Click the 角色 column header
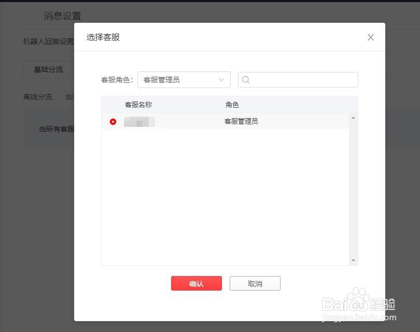Image resolution: width=420 pixels, height=332 pixels. 232,105
